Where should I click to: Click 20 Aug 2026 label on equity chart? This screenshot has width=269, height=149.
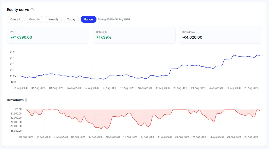(x=180, y=88)
